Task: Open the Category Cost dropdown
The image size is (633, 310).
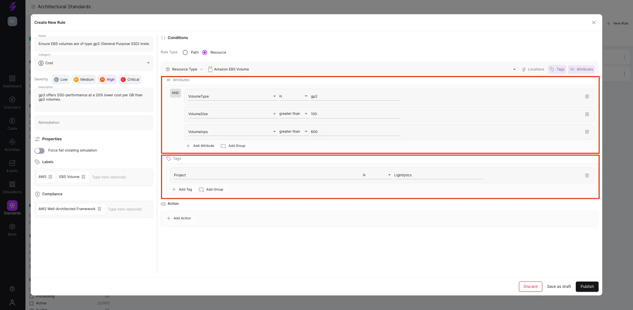Action: [x=94, y=63]
